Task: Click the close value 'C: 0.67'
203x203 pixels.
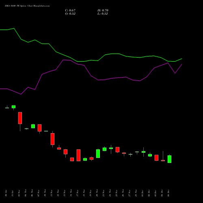Action: 70,11
